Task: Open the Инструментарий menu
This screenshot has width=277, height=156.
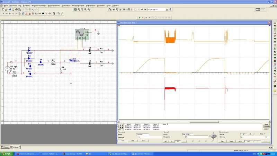Action: click(x=78, y=6)
